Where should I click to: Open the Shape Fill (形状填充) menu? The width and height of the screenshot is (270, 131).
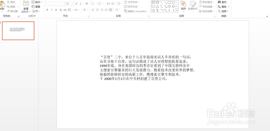click(x=207, y=2)
